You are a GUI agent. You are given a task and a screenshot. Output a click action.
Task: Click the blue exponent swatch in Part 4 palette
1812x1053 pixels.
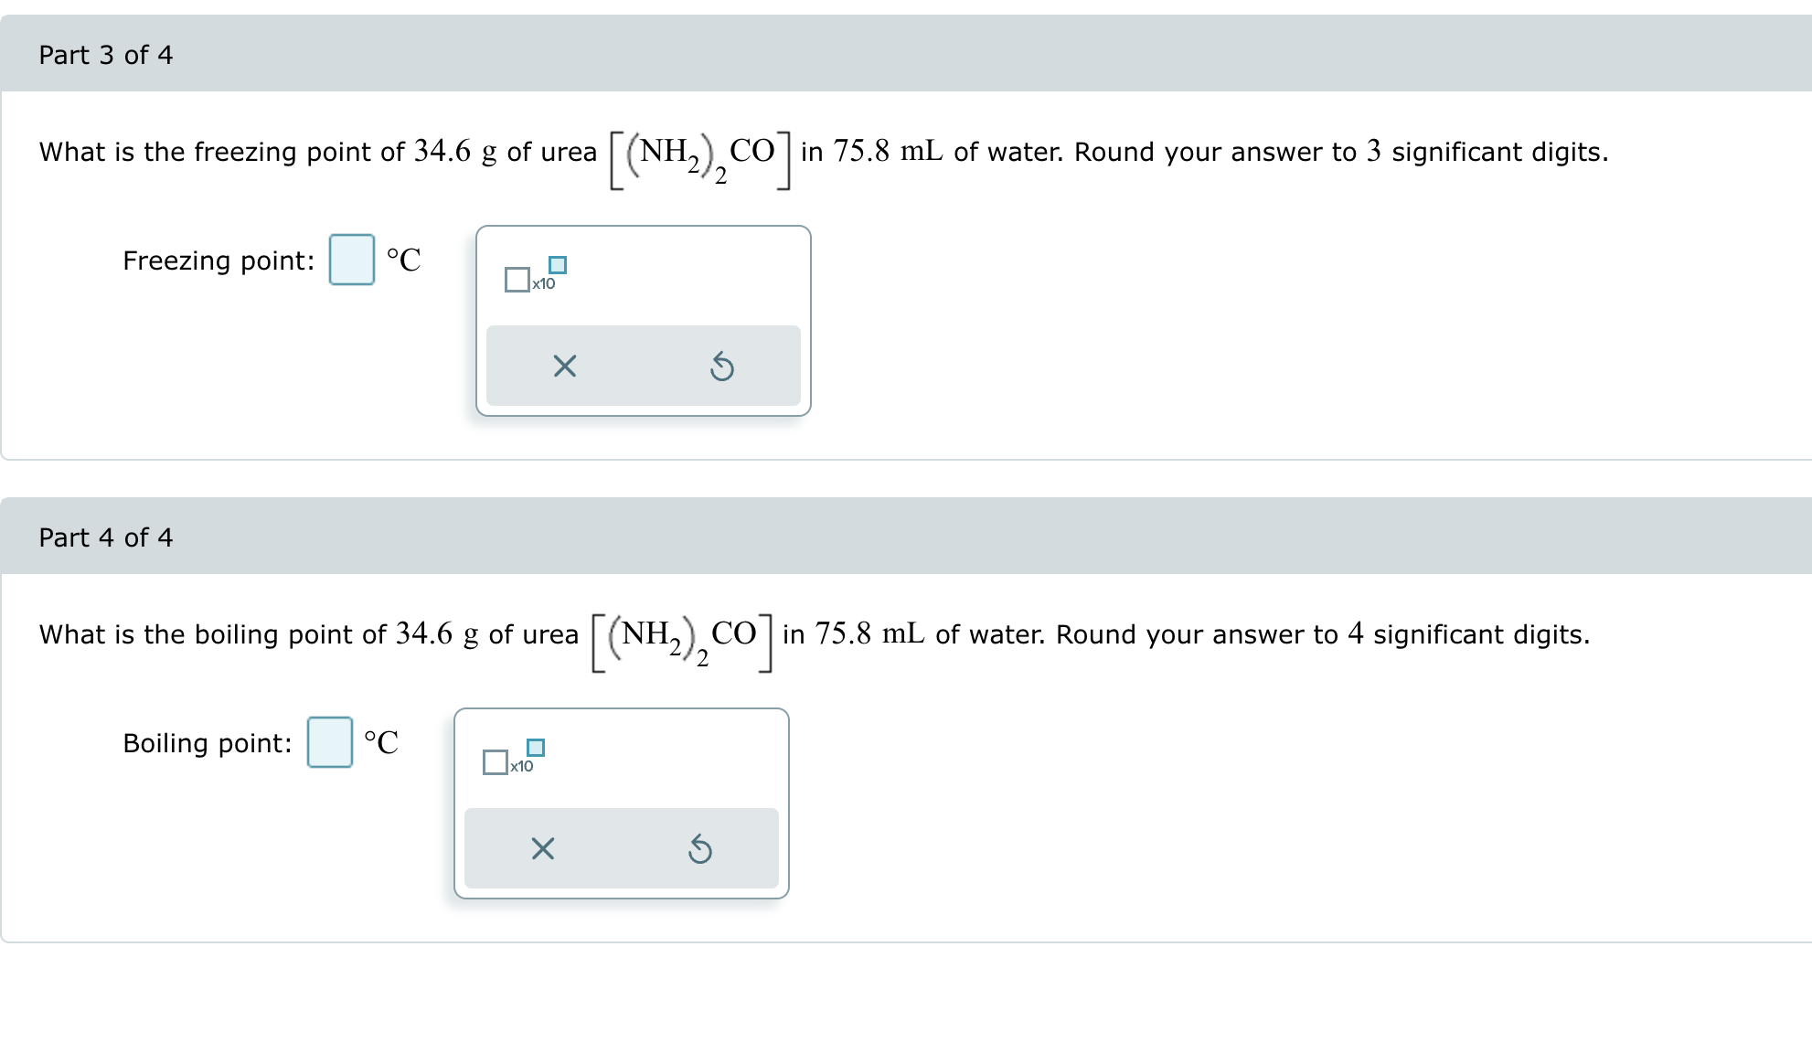coord(536,748)
